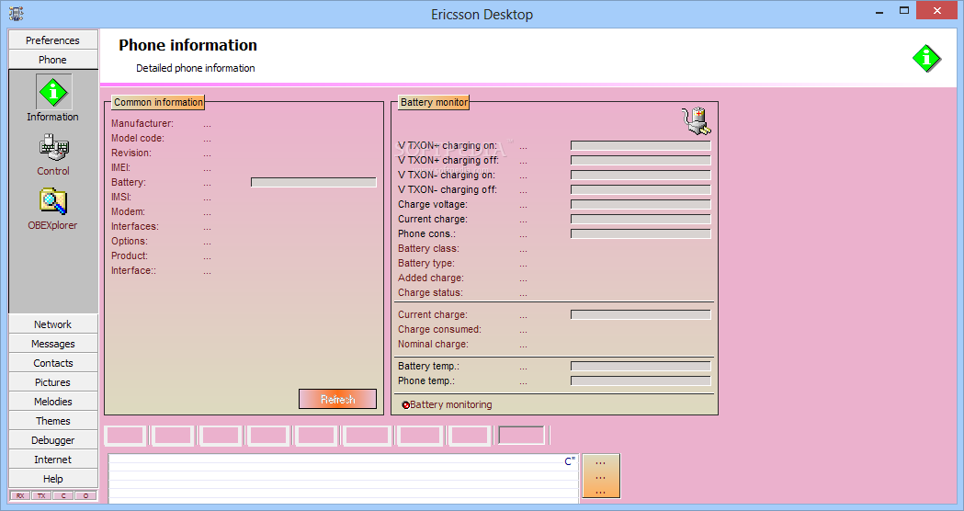Viewport: 964px width, 511px height.
Task: Open the Debugger section
Action: (x=53, y=440)
